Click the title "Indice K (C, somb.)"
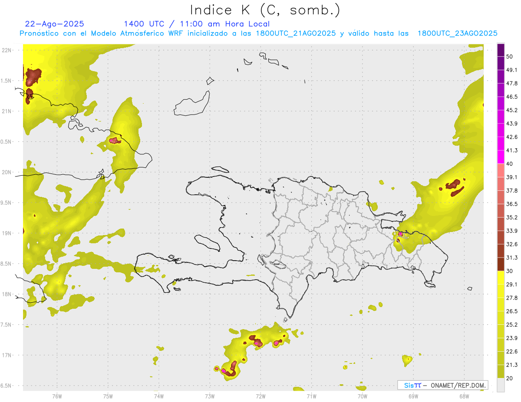Viewport: 521px width, 402px height. point(265,10)
